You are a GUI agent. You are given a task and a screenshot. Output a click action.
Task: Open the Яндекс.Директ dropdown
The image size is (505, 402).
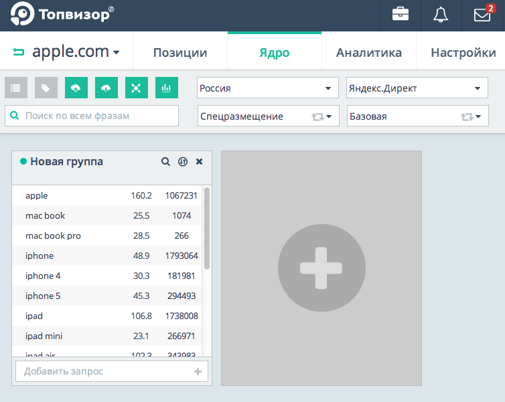(417, 88)
